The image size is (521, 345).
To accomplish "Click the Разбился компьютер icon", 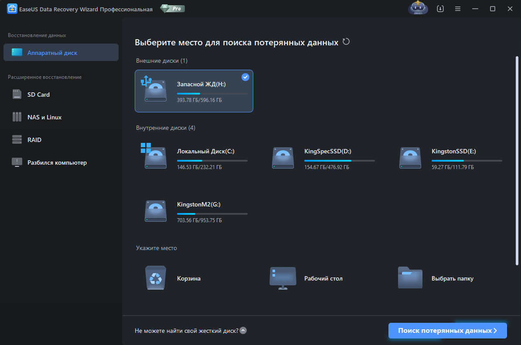I will point(17,162).
